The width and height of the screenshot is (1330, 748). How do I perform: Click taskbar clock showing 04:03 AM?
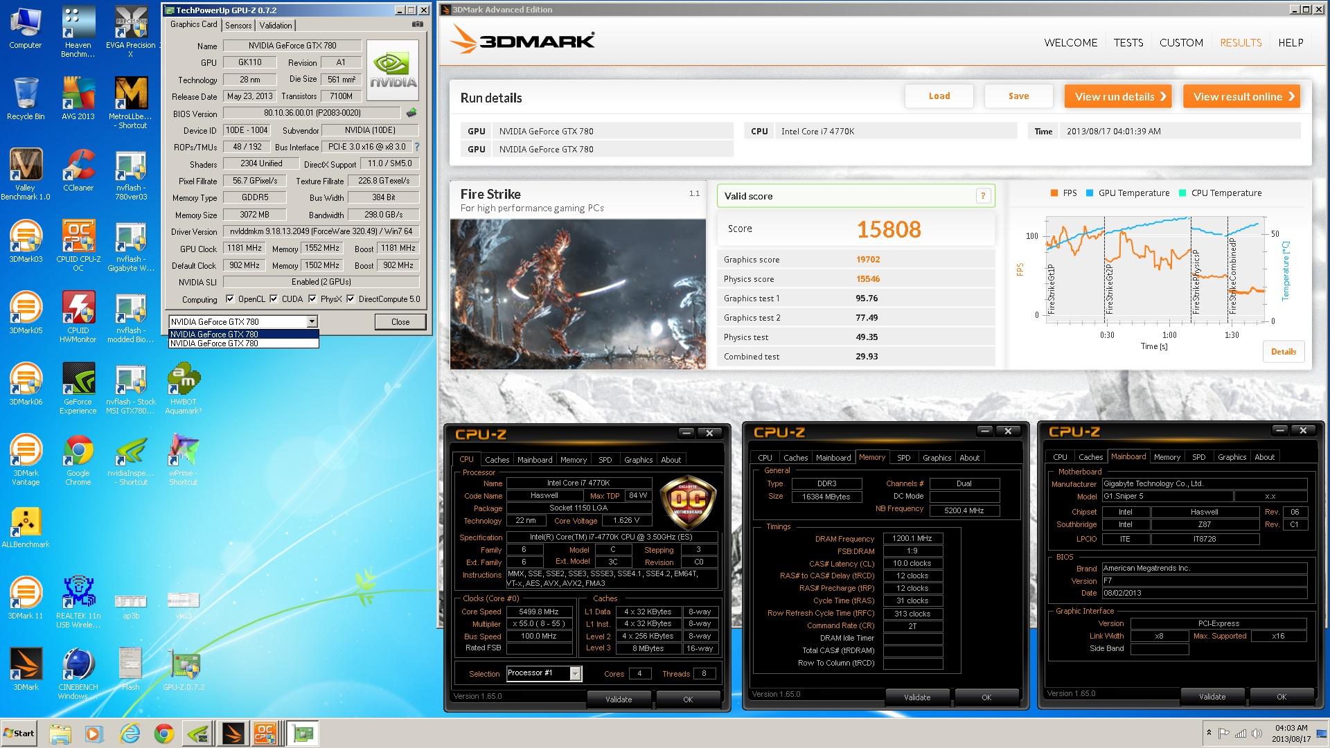pos(1291,733)
